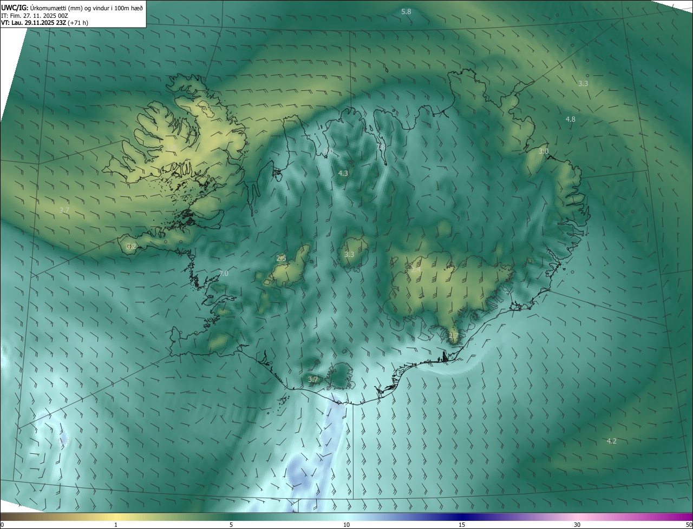
Task: Click the 4.8 value off the northeast coast
Action: tap(571, 119)
